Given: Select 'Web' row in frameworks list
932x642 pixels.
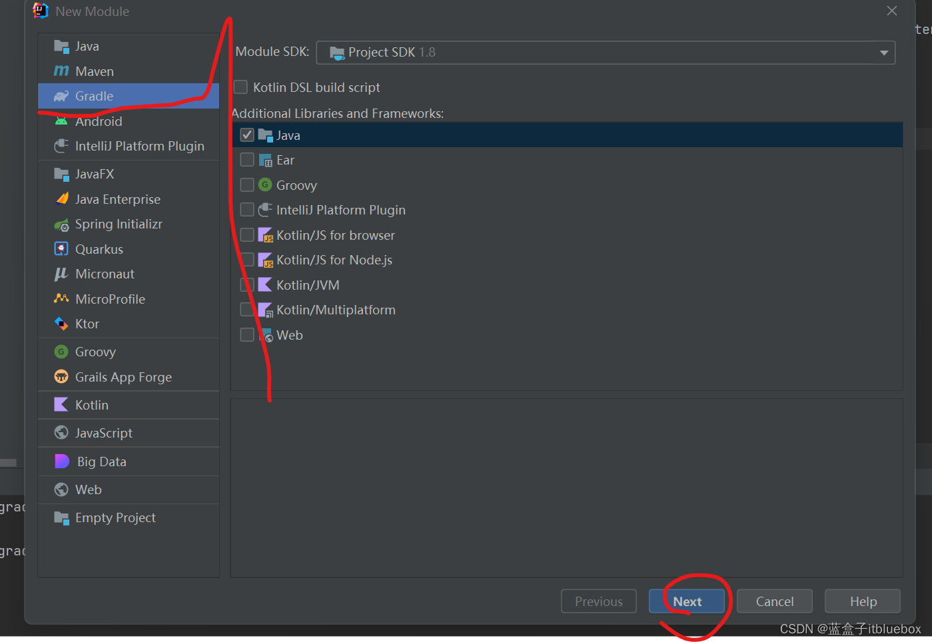Looking at the screenshot, I should [567, 335].
